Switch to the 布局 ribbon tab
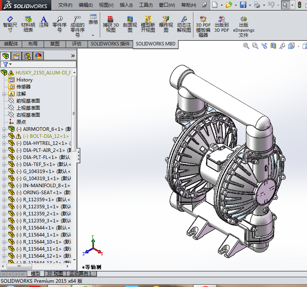The height and width of the screenshot is (287, 307). [x=33, y=44]
